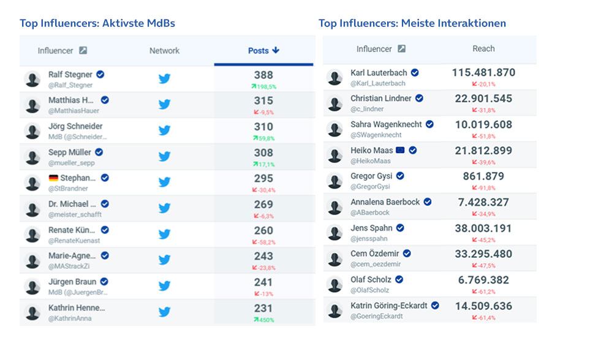Click the EU flag beside Heiko Maas
Screen dimensions: 604x340
(401, 150)
